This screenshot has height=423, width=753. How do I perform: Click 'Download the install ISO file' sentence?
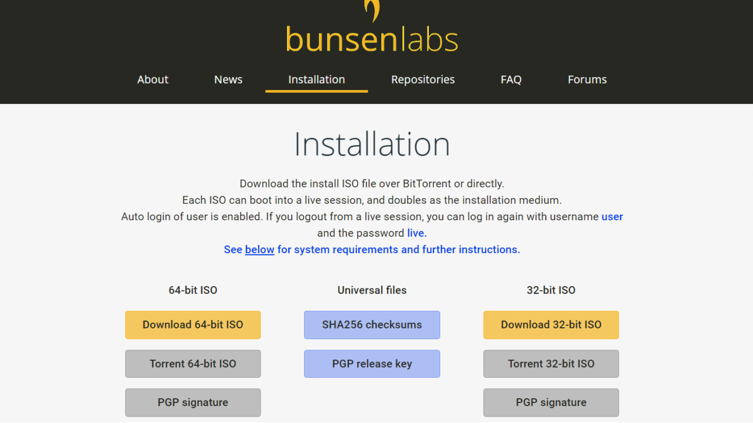tap(372, 184)
